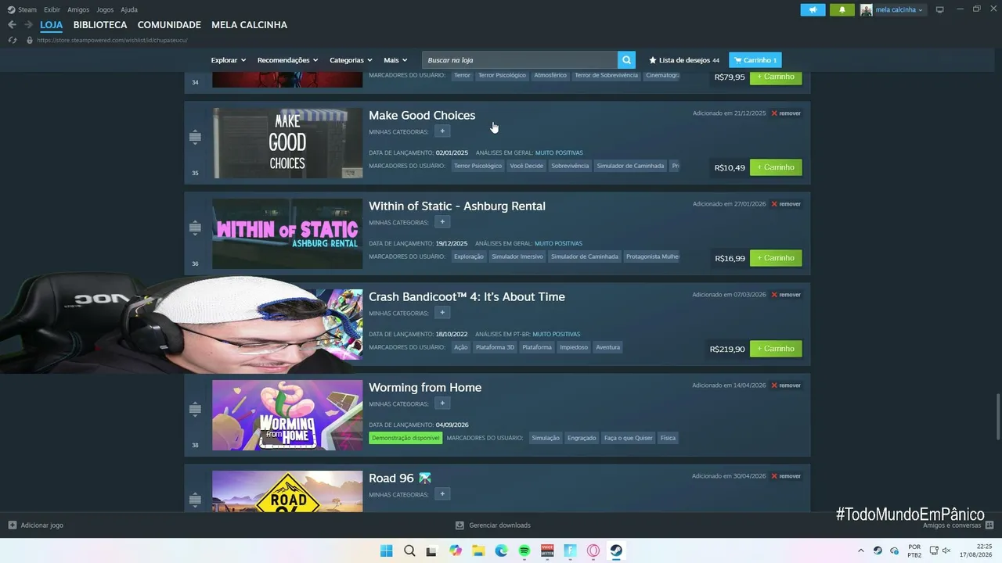Switch to the BIBLIOTECA tab

point(100,25)
